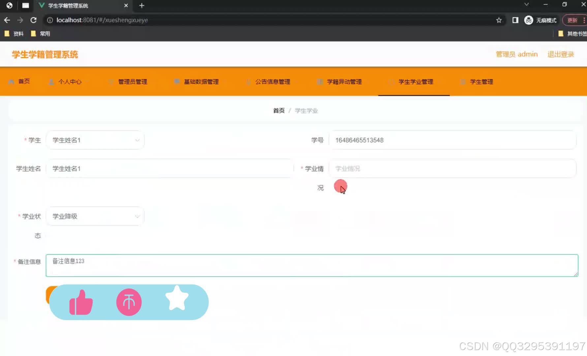
Task: Click the 退出登录 logout link
Action: [561, 54]
